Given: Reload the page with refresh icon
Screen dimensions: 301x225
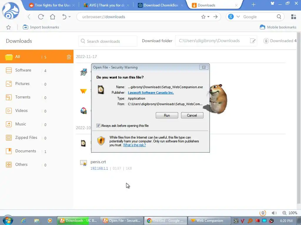Looking at the screenshot, I should pos(41,17).
